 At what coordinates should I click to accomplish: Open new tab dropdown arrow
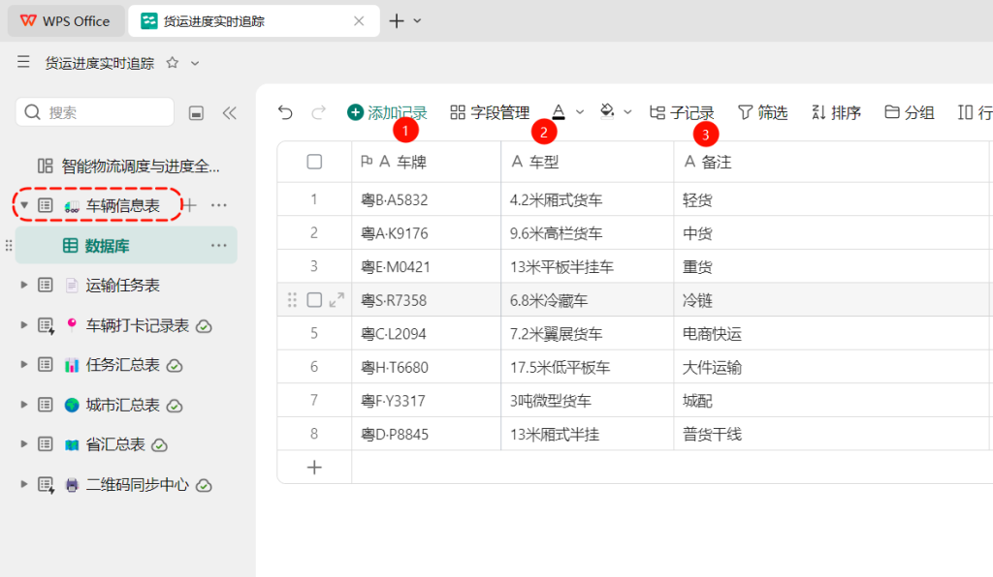tap(417, 21)
